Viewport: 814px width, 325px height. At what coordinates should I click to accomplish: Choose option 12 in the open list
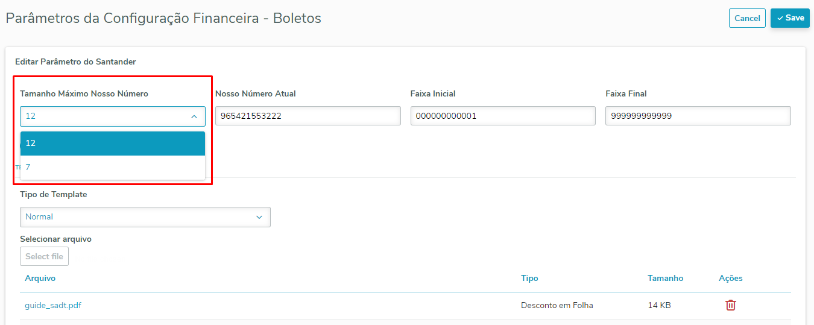[113, 144]
